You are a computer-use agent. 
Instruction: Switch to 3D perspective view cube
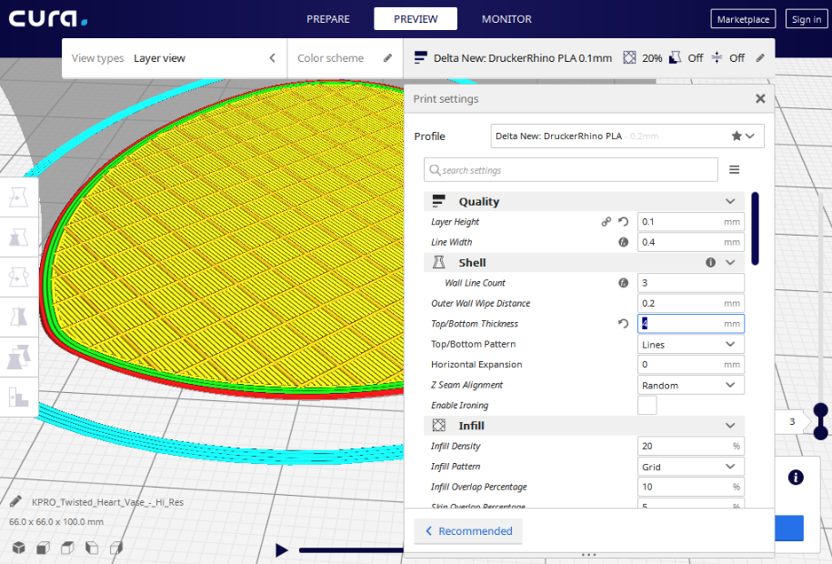[x=18, y=548]
